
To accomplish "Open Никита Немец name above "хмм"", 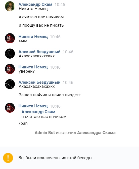I will 33,36.
